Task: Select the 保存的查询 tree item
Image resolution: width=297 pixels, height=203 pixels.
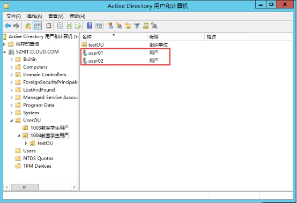Action: [x=27, y=44]
